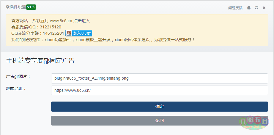
Task: Select the QQ group number 146126201
Action: [53, 33]
